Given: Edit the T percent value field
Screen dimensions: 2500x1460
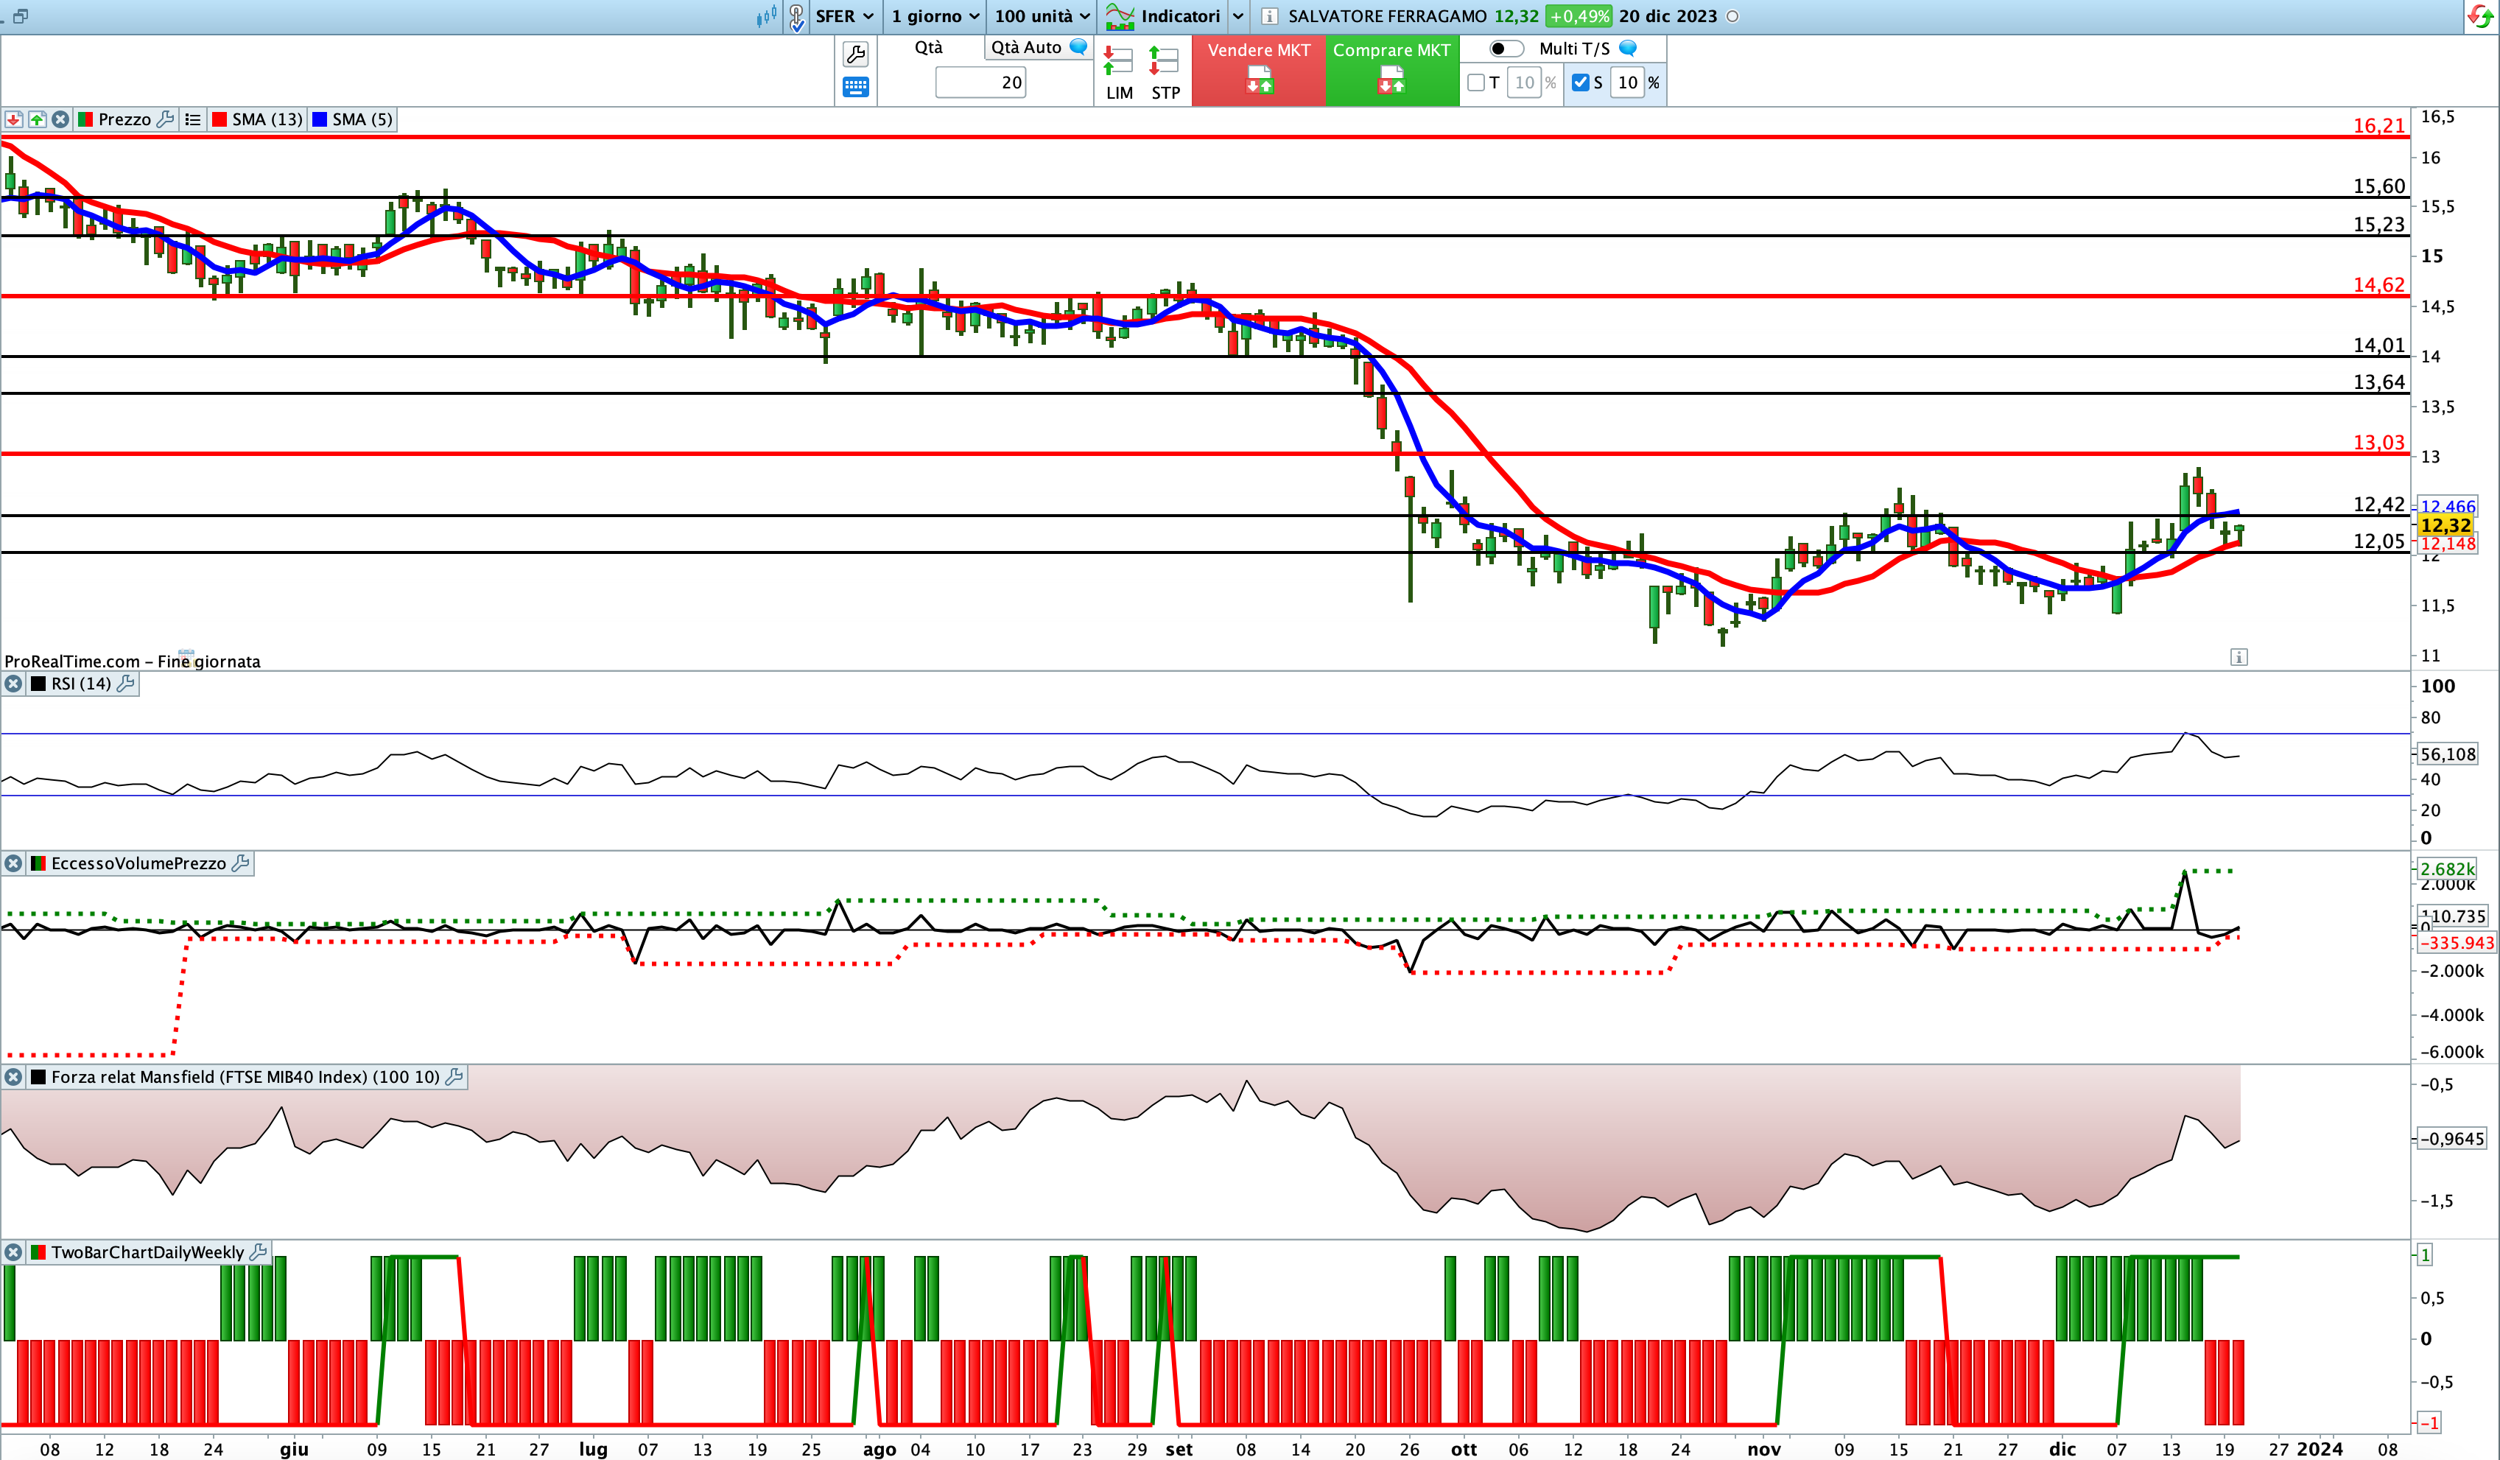Looking at the screenshot, I should [x=1525, y=83].
